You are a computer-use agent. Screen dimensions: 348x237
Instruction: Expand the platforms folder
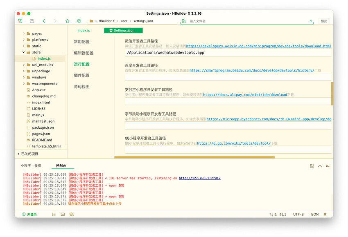coord(24,40)
